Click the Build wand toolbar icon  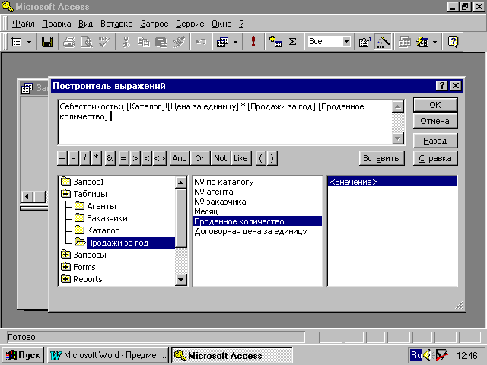(x=383, y=42)
